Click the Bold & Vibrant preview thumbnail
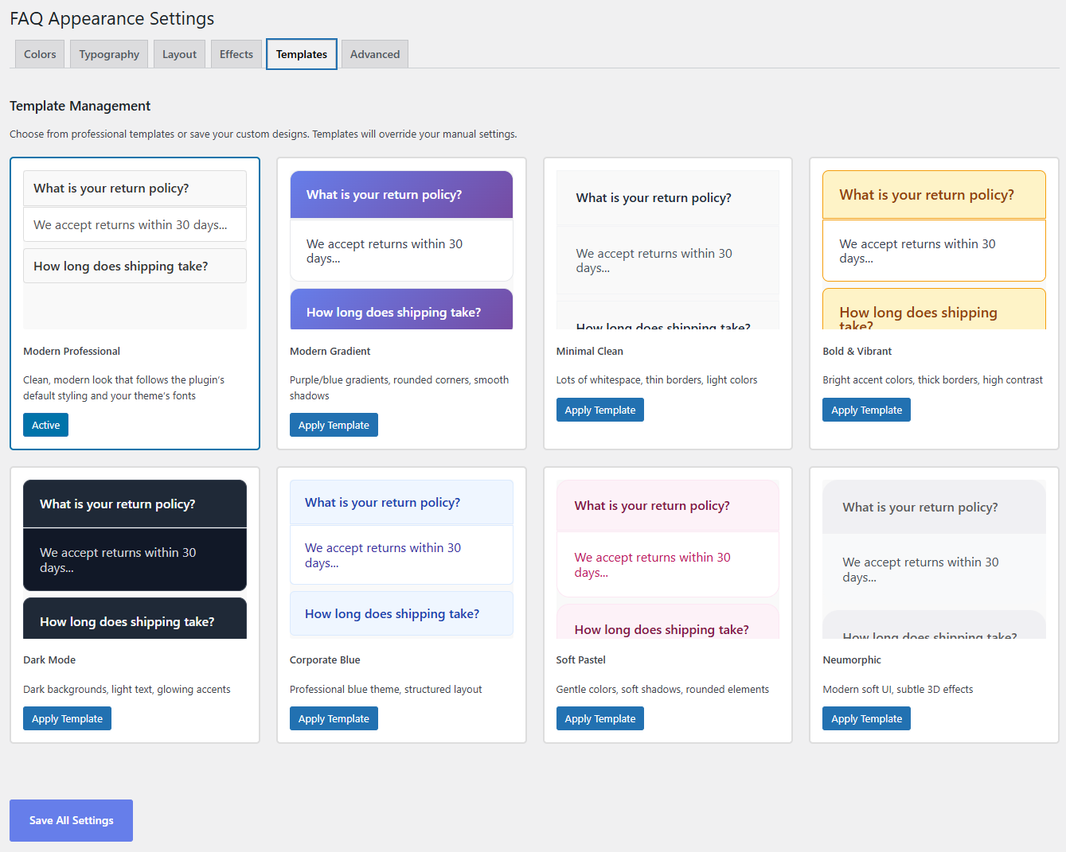 pyautogui.click(x=934, y=250)
